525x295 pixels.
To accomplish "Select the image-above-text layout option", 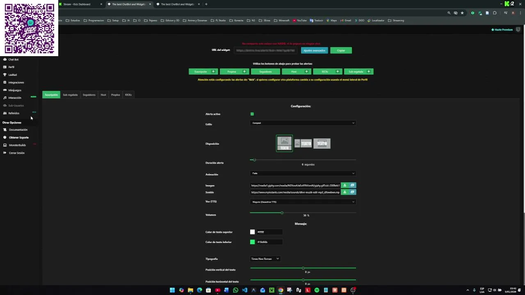I will pyautogui.click(x=284, y=143).
